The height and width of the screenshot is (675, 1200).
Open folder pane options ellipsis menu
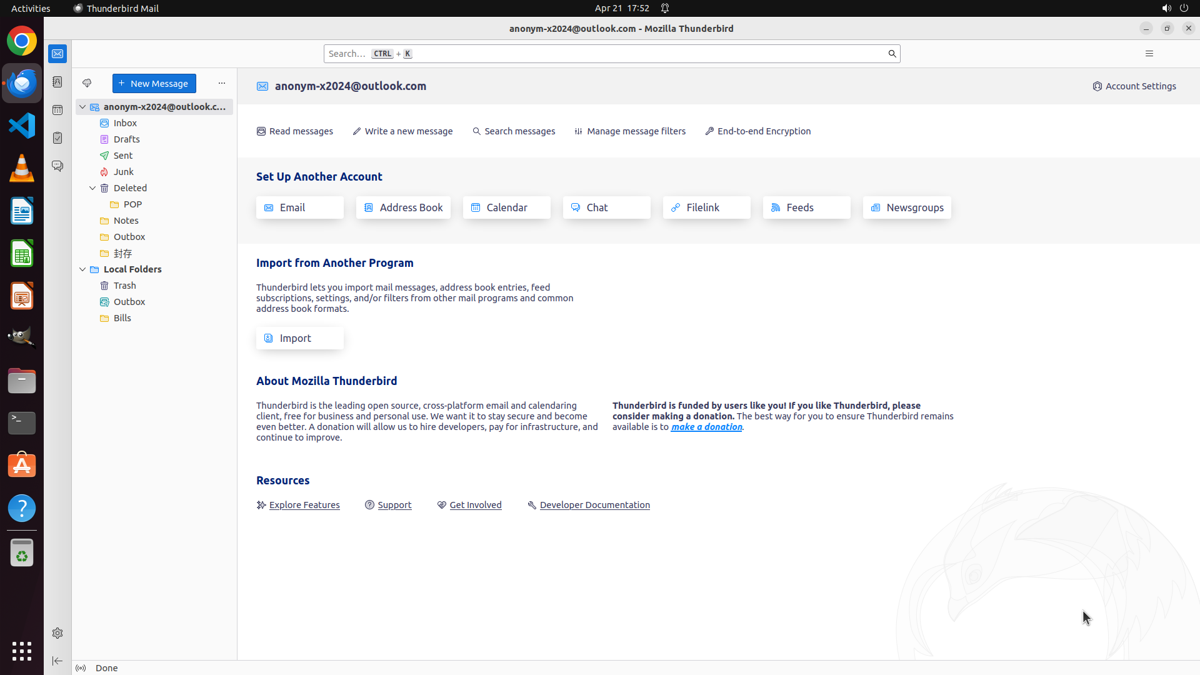click(x=222, y=83)
